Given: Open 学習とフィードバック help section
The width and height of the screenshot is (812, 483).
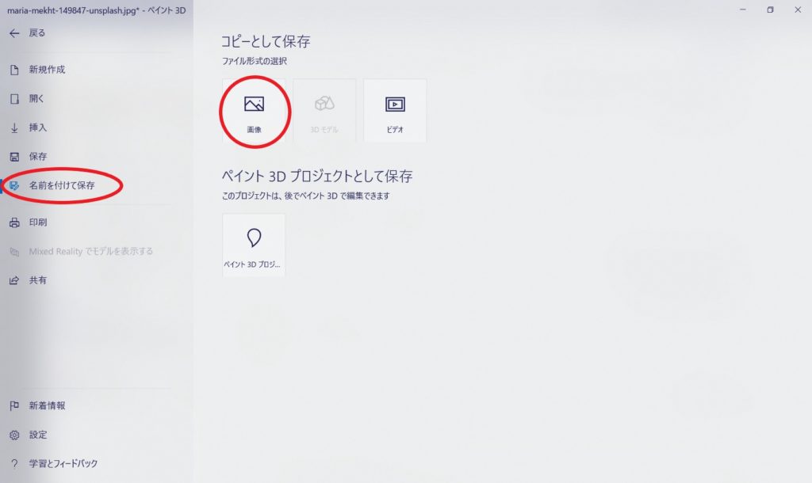Looking at the screenshot, I should (53, 464).
